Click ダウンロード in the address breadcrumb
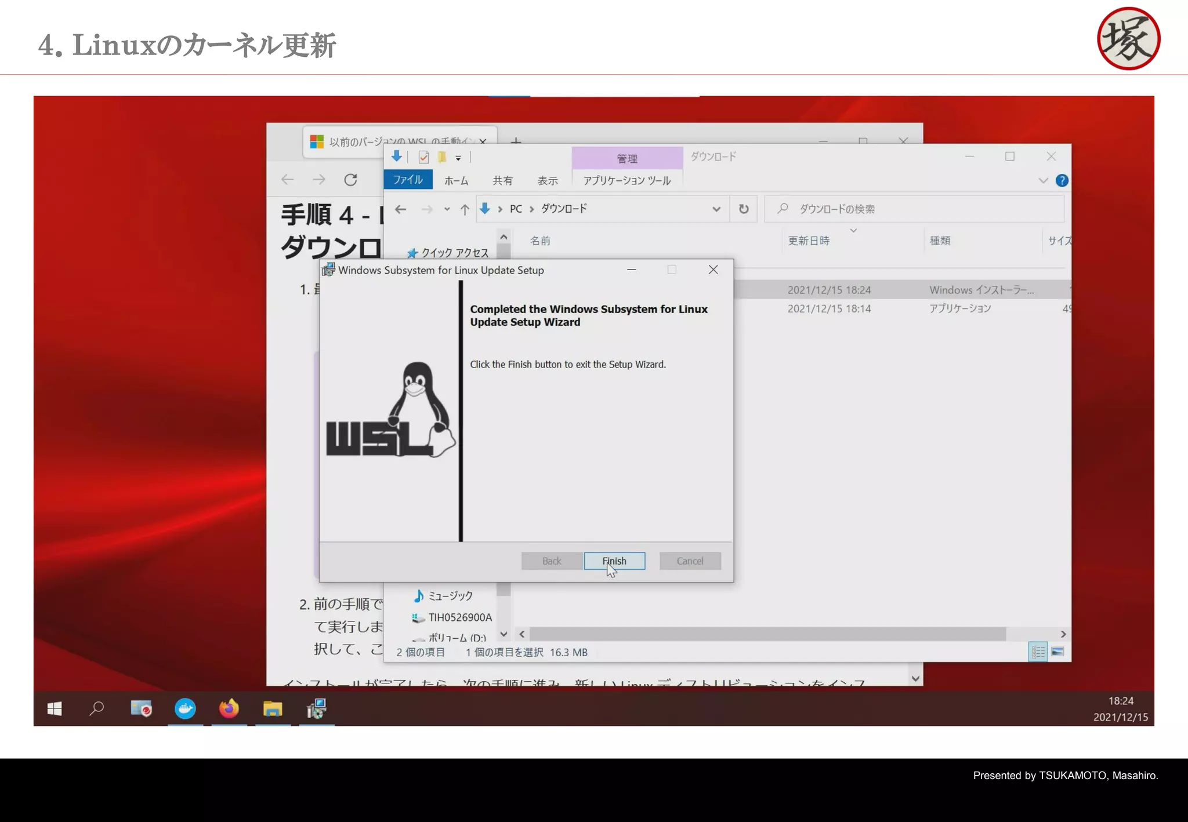The image size is (1188, 822). click(564, 209)
